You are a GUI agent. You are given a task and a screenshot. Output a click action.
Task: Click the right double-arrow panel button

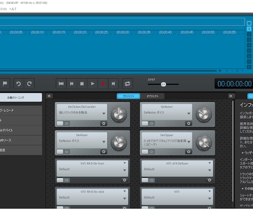click(230, 96)
